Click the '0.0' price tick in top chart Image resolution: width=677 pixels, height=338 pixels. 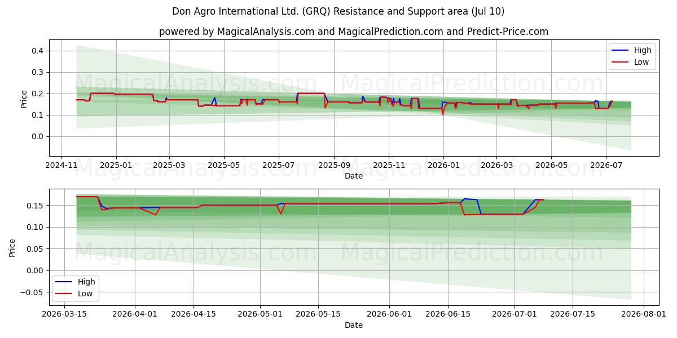click(x=38, y=136)
